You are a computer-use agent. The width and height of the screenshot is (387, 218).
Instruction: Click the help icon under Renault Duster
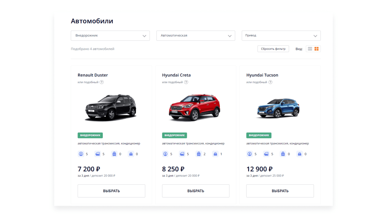102,82
